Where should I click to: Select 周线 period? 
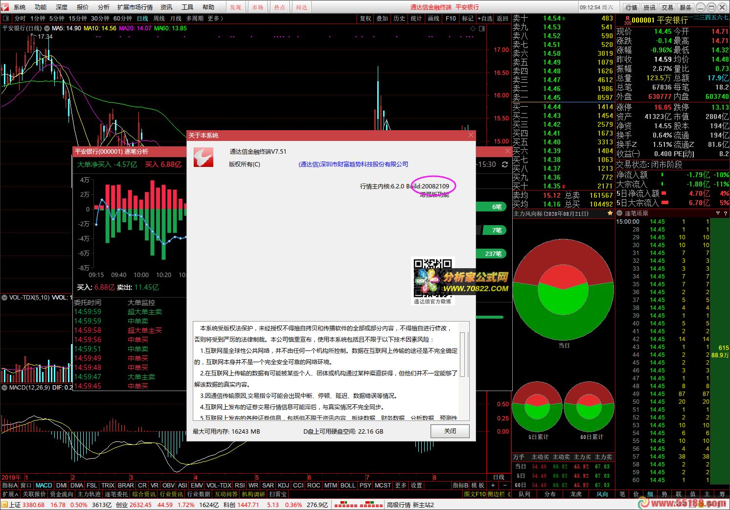pyautogui.click(x=159, y=19)
